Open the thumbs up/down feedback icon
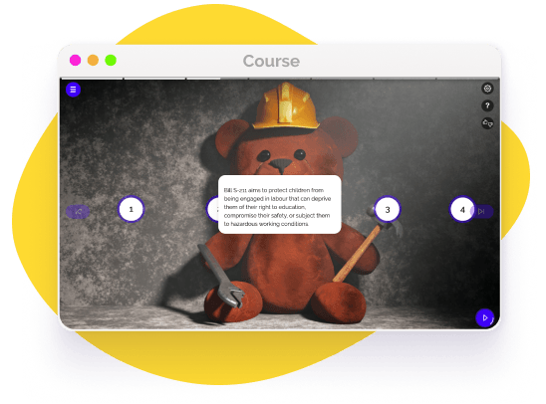Image resolution: width=546 pixels, height=404 pixels. (487, 123)
